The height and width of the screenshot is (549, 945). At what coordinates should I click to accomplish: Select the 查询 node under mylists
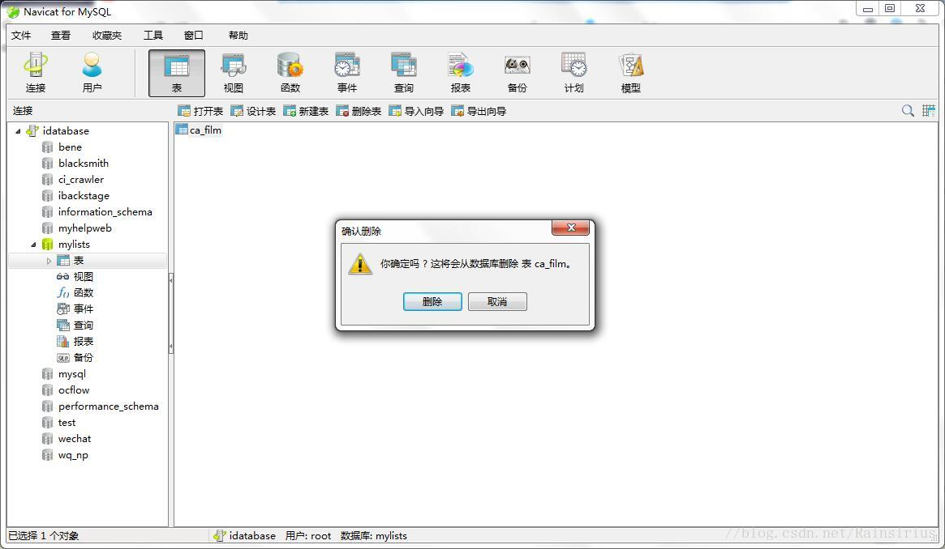[83, 326]
